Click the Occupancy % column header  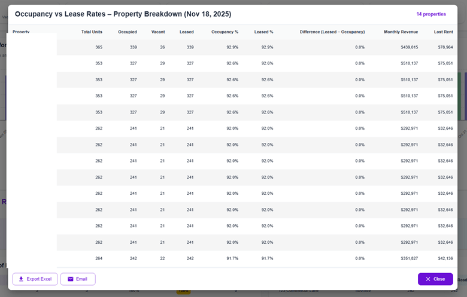pos(225,32)
